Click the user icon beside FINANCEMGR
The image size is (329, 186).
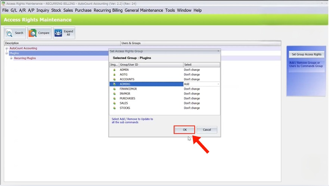click(114, 89)
